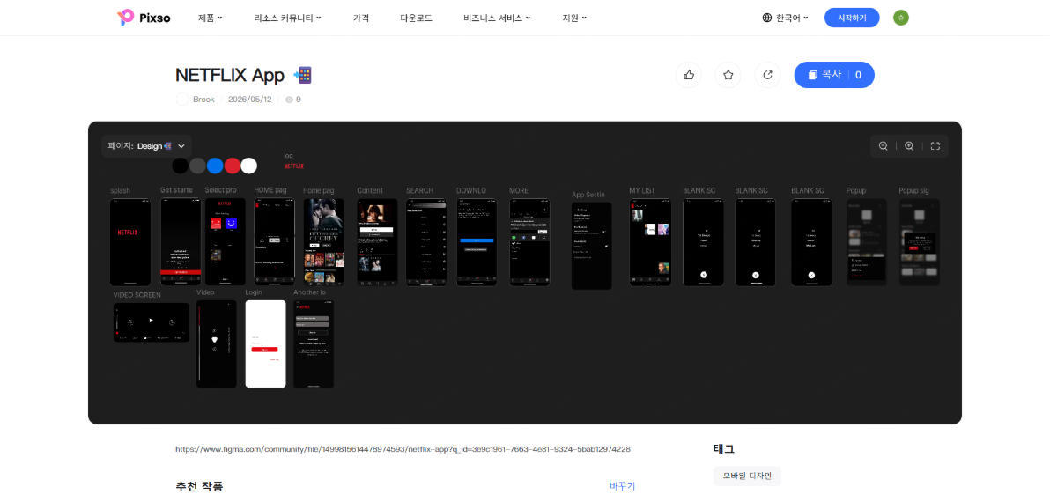Zoom in on the canvas preview

(909, 146)
